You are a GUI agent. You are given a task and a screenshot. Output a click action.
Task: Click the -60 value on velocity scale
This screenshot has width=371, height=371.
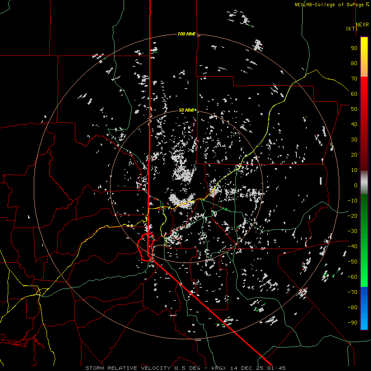coord(352,277)
